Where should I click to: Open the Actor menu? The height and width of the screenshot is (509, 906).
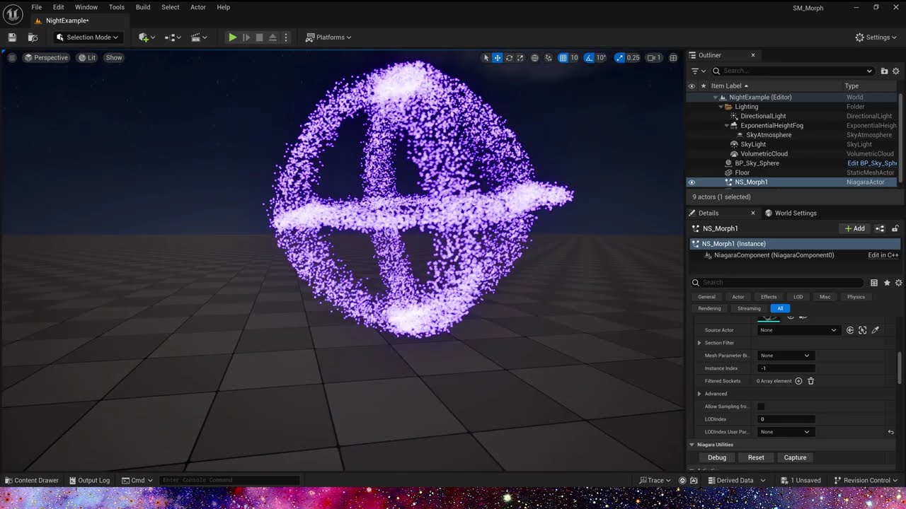tap(198, 7)
